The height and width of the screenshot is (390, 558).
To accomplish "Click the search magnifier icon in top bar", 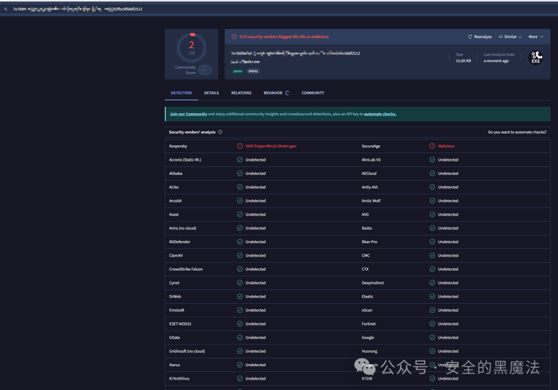I will [x=6, y=9].
